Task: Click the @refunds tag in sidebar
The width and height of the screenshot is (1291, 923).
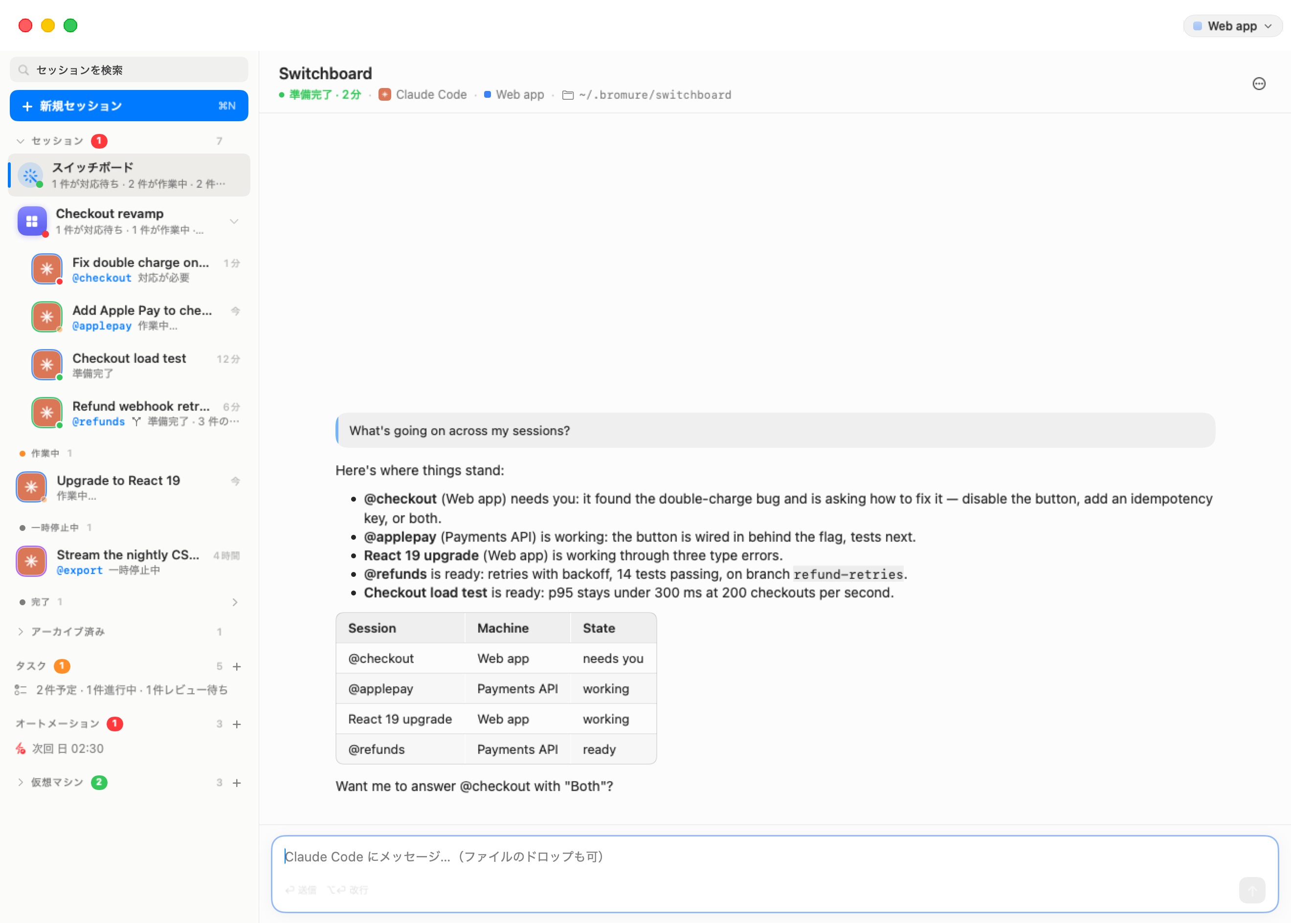Action: coord(98,422)
